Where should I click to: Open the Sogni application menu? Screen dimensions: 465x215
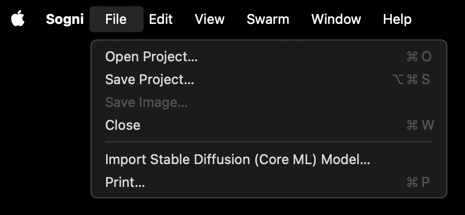64,19
